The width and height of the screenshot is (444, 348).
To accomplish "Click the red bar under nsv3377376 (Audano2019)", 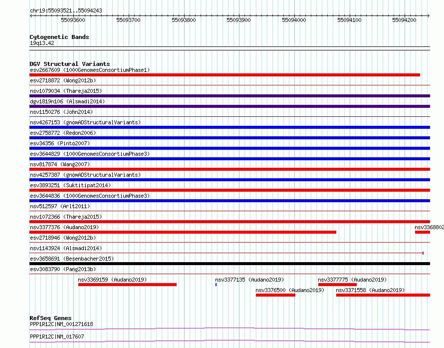I will [183, 232].
